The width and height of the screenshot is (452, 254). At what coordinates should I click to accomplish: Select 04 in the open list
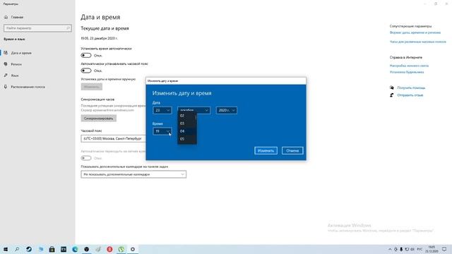[187, 131]
